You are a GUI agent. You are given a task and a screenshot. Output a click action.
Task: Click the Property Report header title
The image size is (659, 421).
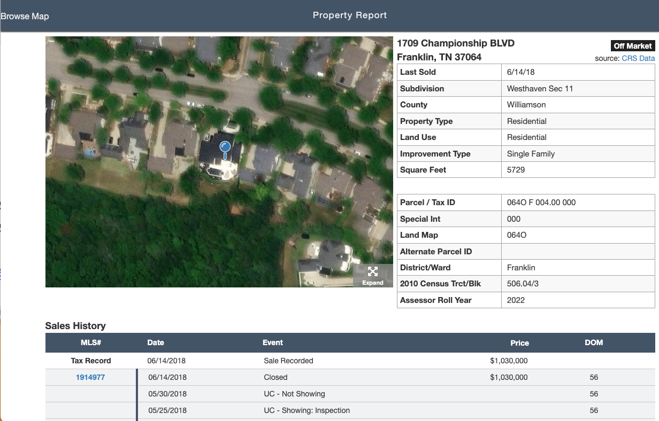pyautogui.click(x=350, y=15)
